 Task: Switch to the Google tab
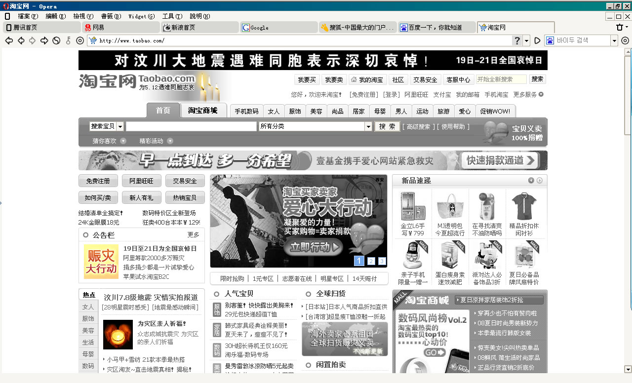tap(279, 28)
